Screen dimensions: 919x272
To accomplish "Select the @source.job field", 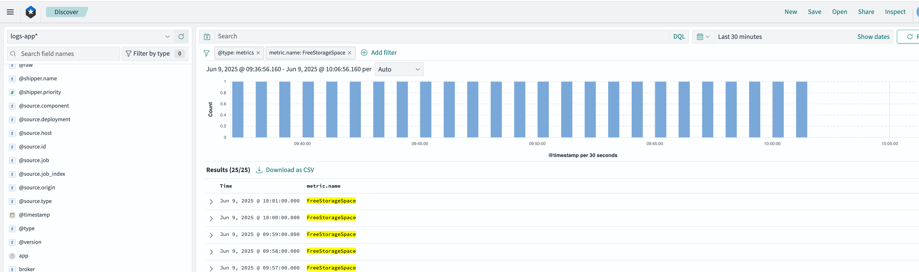I will coord(34,160).
